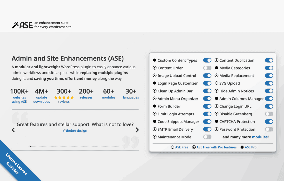Click the update downloads stat

[x=42, y=96]
